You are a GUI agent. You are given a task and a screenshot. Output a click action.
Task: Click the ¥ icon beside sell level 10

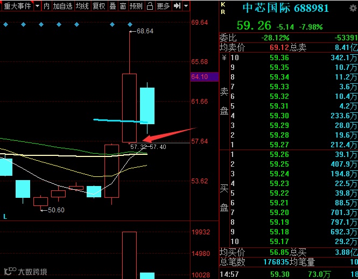coord(224,58)
